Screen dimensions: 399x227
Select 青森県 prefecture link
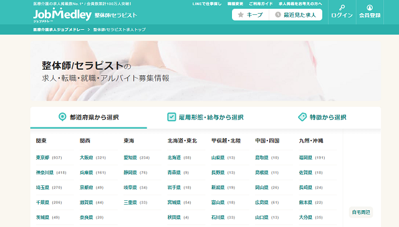coord(174,173)
